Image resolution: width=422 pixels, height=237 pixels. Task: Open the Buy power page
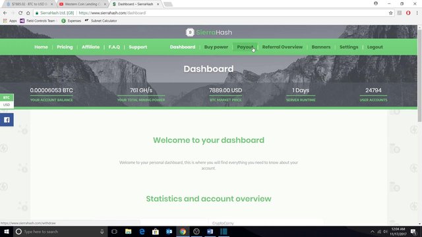pyautogui.click(x=216, y=47)
